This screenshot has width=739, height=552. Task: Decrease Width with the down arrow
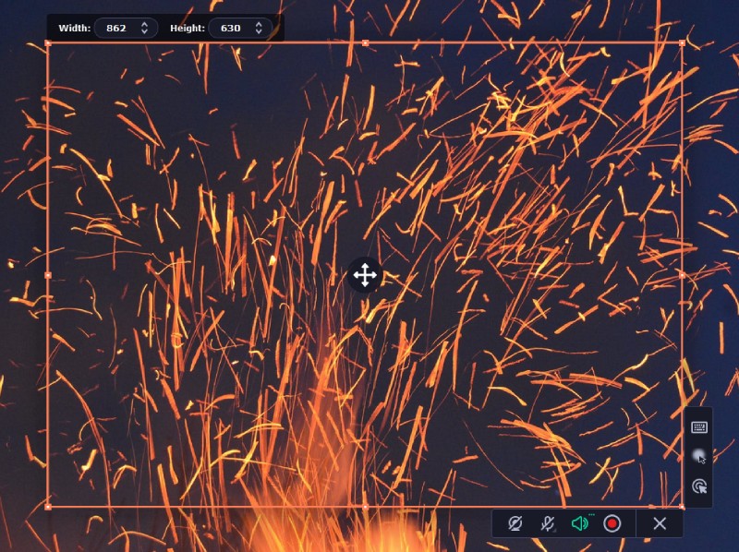[145, 32]
